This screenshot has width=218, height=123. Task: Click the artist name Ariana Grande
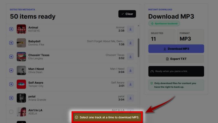(37, 100)
